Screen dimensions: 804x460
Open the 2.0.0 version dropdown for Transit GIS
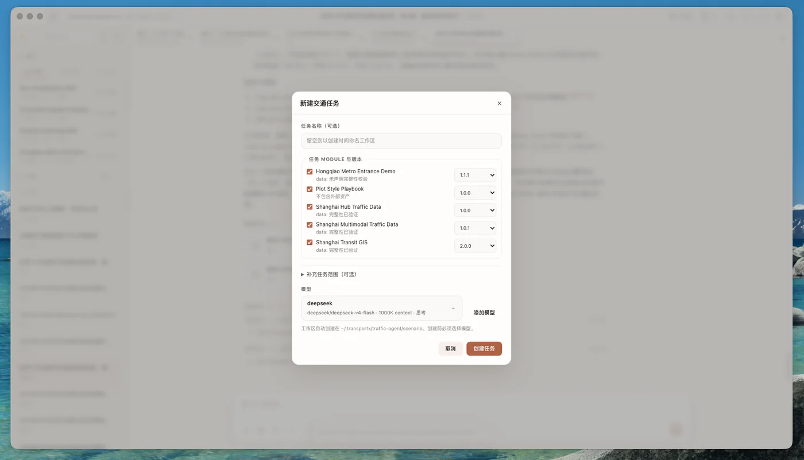475,246
